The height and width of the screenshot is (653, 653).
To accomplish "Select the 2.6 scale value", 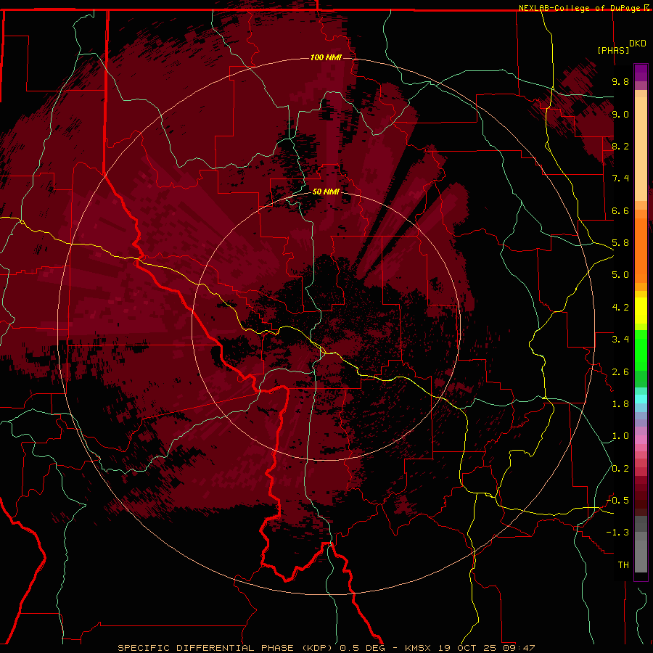I will [620, 372].
